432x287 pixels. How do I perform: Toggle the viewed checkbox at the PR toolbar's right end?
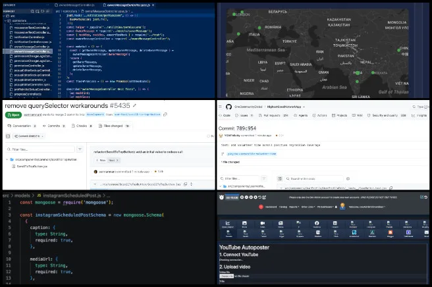[208, 136]
